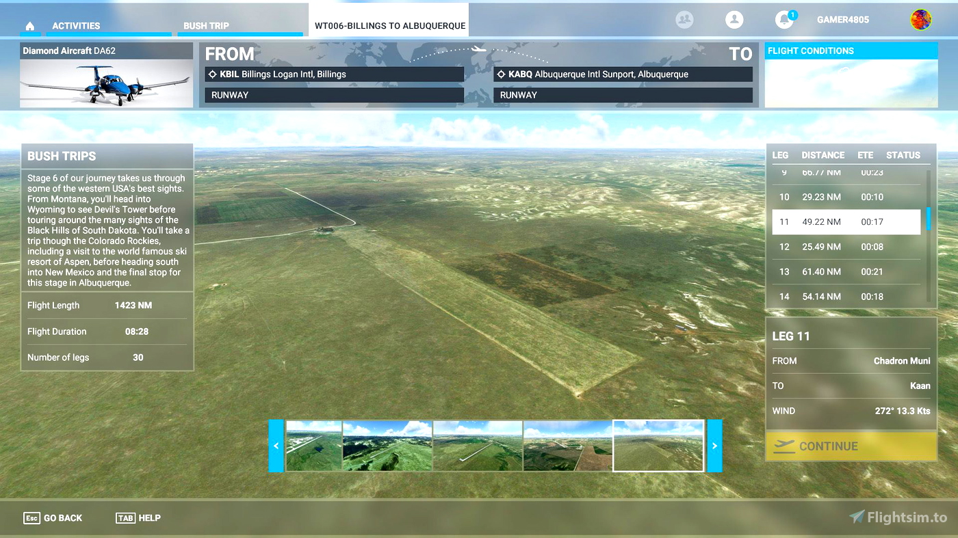958x538 pixels.
Task: Click the Flight Length 1423 NM value
Action: pos(133,306)
